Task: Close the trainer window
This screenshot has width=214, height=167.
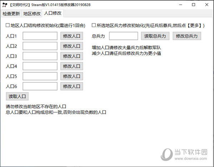Action: pyautogui.click(x=207, y=5)
